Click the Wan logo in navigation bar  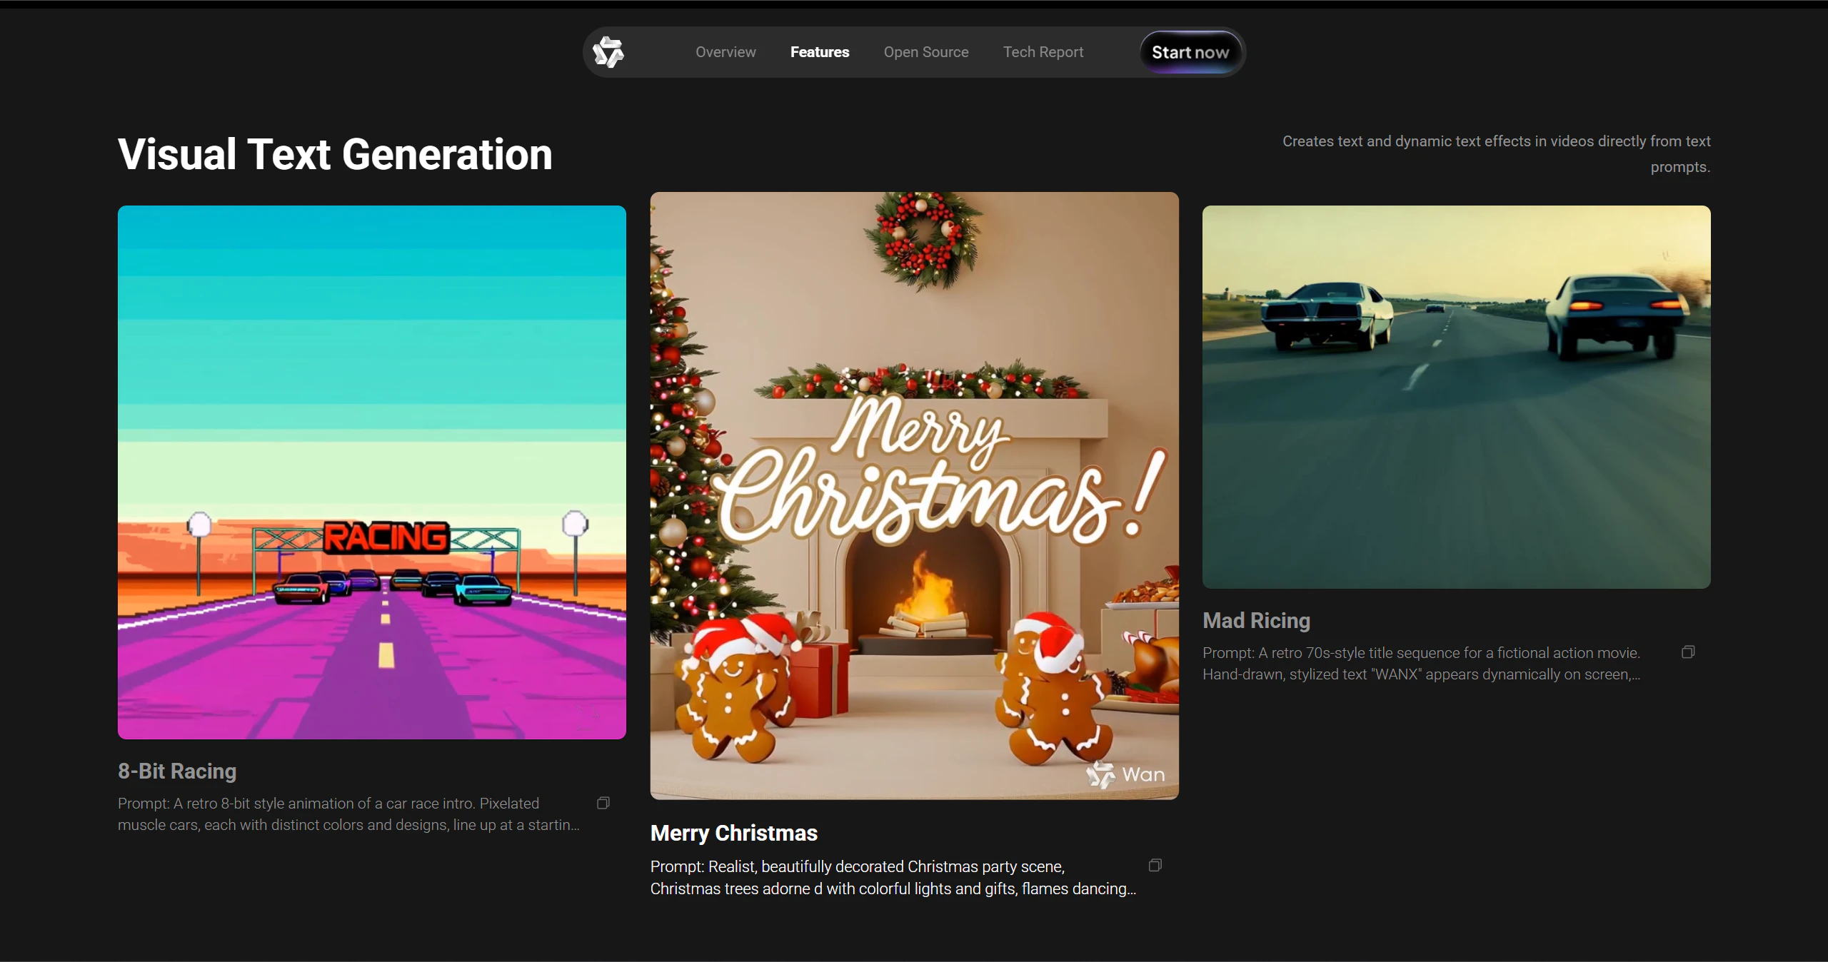coord(608,52)
